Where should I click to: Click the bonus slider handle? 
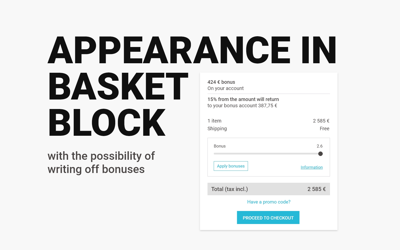(320, 154)
